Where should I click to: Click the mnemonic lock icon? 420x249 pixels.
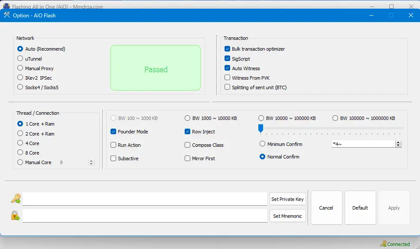[x=15, y=216]
